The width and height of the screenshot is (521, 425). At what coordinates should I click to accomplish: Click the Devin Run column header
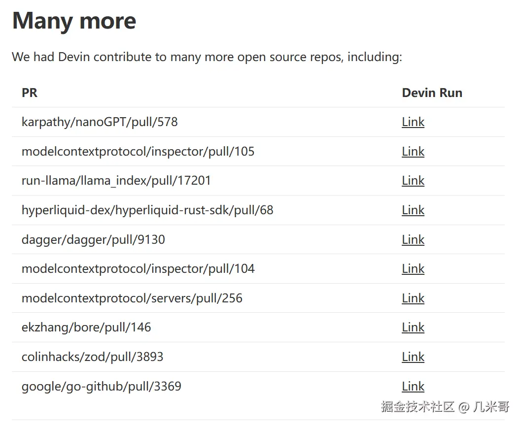point(432,93)
